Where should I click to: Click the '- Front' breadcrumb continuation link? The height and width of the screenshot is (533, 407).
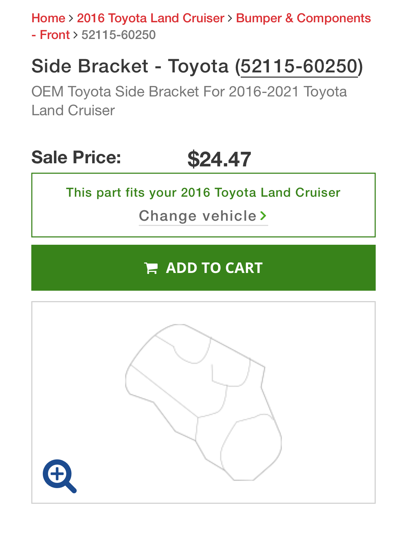tap(51, 35)
